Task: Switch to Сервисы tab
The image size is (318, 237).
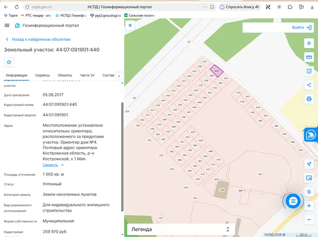Action: point(42,75)
